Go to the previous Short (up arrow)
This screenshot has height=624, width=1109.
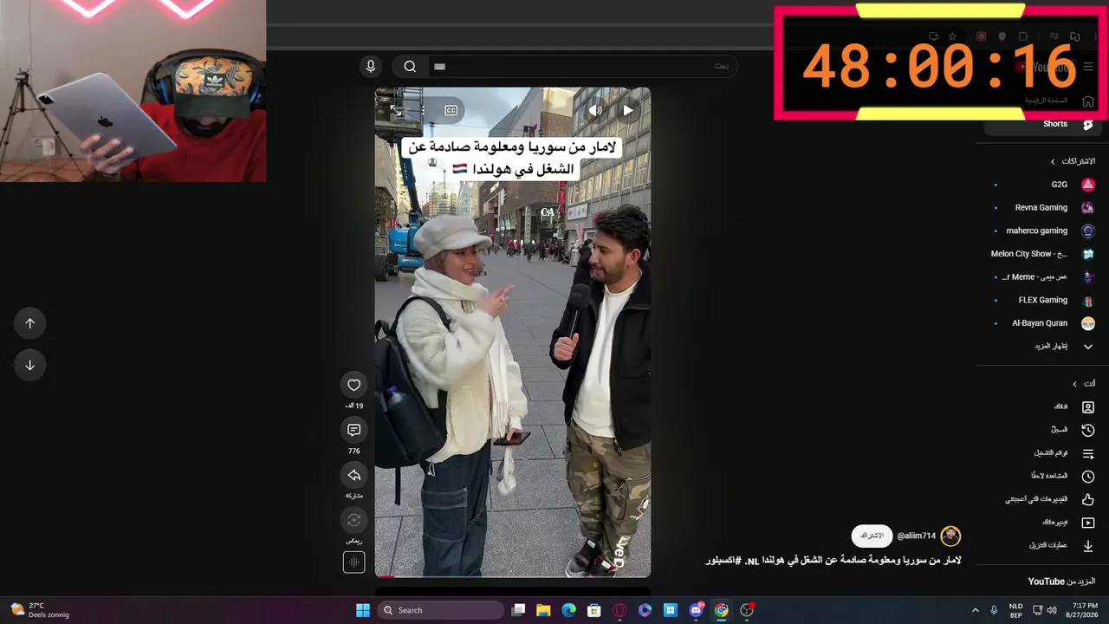pos(29,323)
